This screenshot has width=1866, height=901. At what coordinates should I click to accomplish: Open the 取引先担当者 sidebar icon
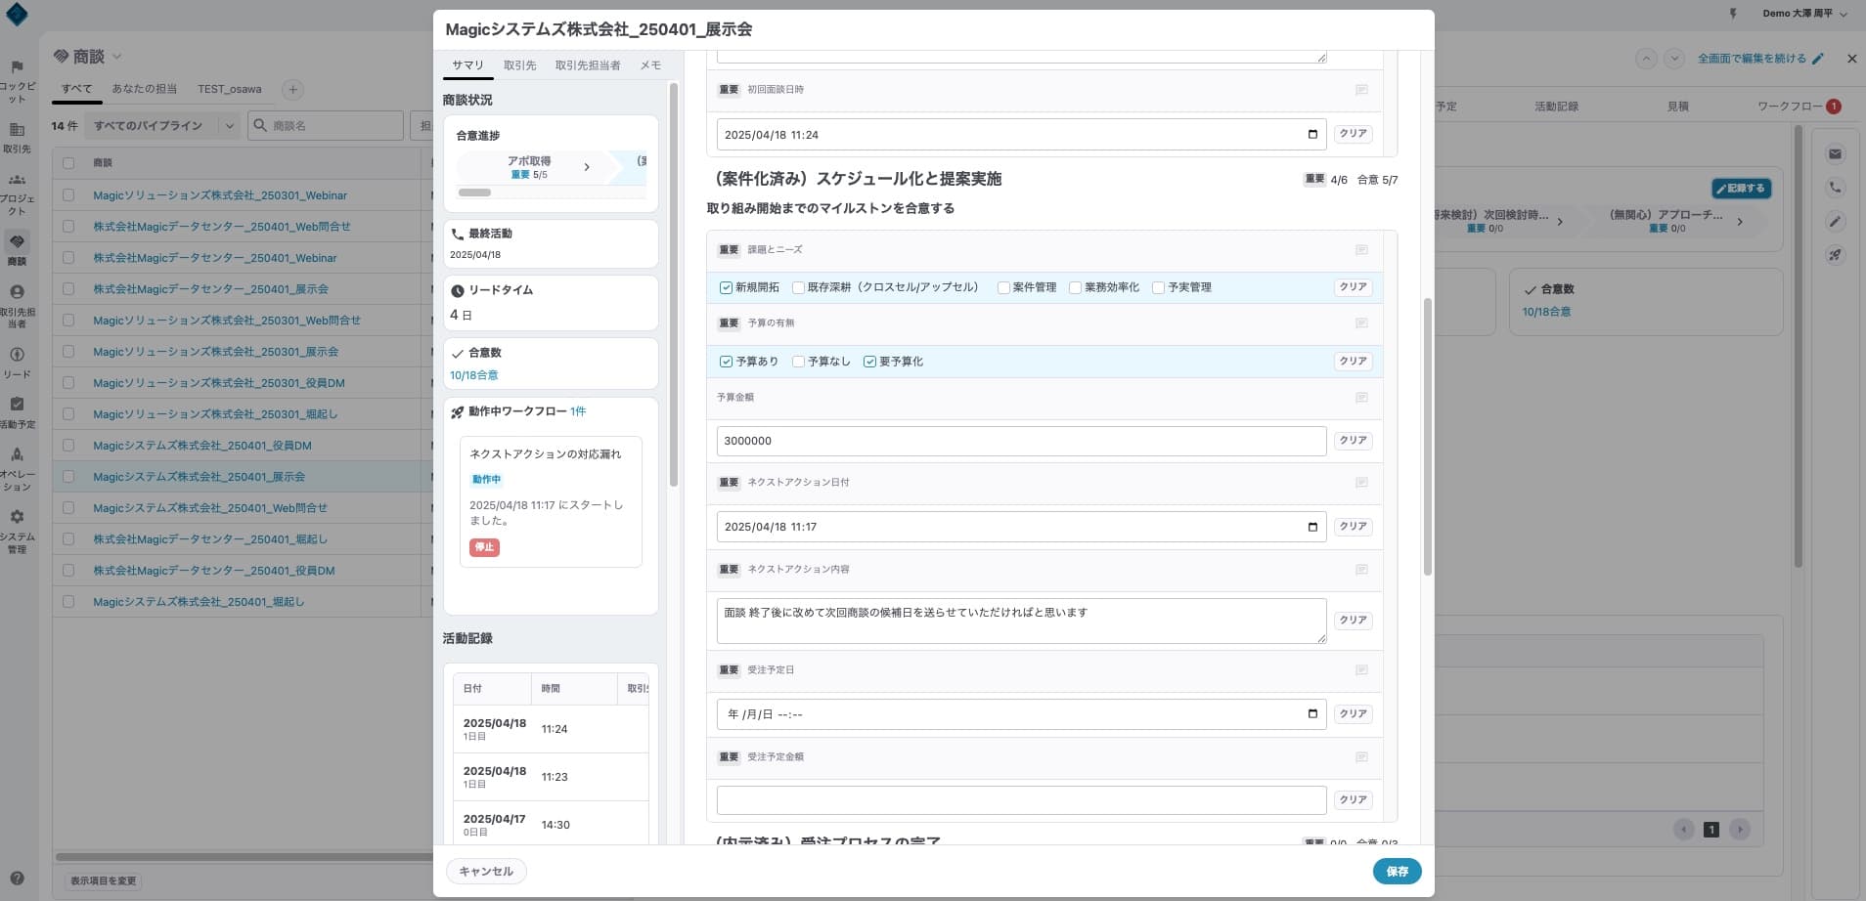click(x=17, y=291)
